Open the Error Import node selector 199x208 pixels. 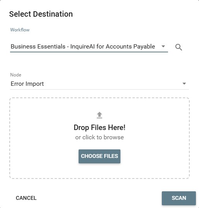tap(99, 84)
